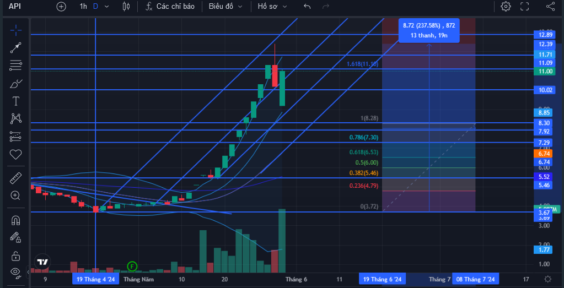Toggle visibility of all drawings eye icon
The height and width of the screenshot is (288, 564).
pyautogui.click(x=15, y=272)
